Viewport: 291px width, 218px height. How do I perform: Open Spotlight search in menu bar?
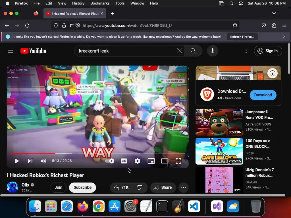click(x=231, y=3)
